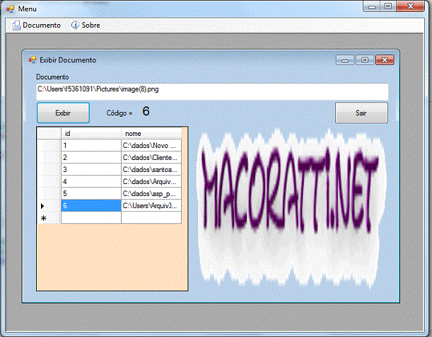Open the Sobre menu
432x337 pixels.
[x=86, y=25]
